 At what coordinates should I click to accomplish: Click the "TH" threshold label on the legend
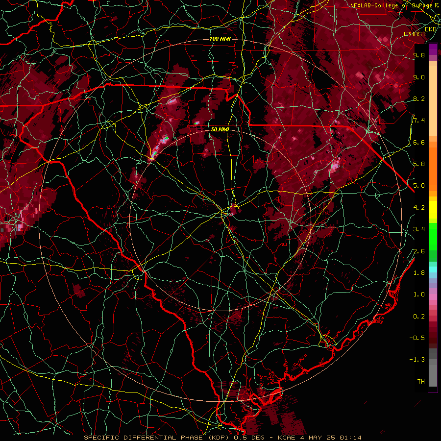pyautogui.click(x=421, y=381)
